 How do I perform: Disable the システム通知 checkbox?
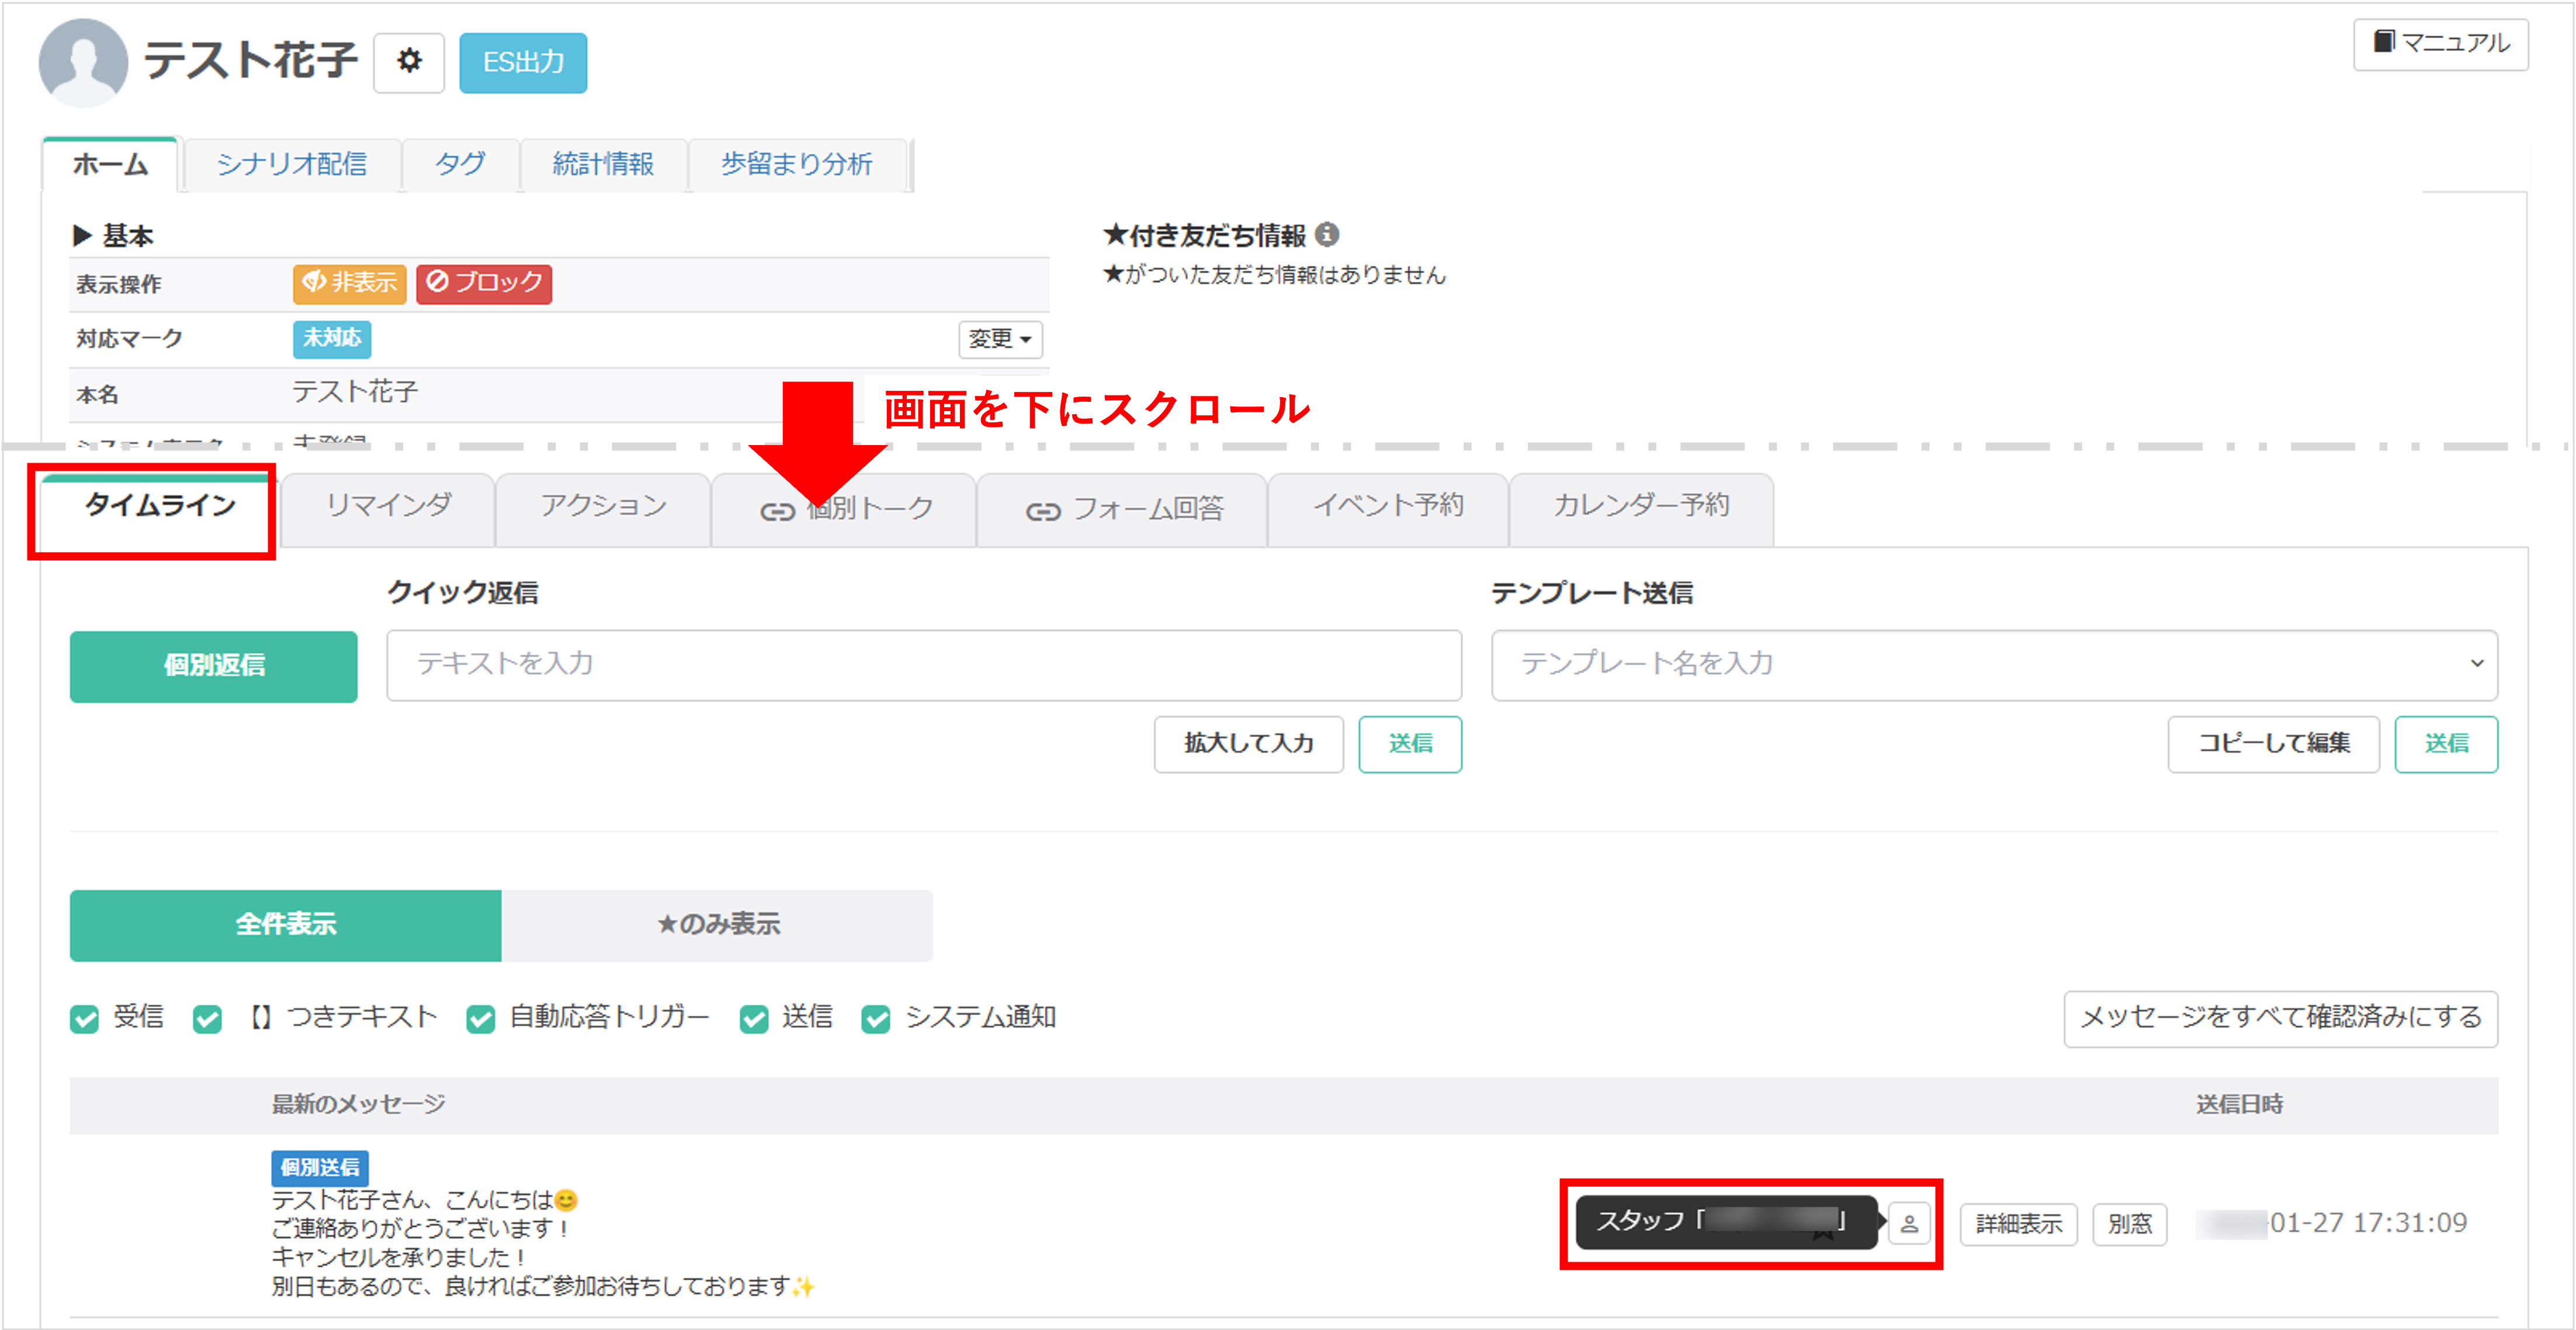(876, 1019)
